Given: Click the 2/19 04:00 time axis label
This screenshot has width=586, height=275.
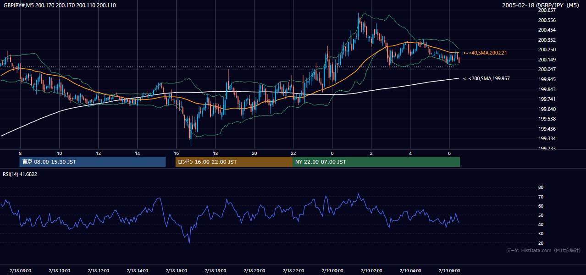Looking at the screenshot, I should pyautogui.click(x=410, y=270).
